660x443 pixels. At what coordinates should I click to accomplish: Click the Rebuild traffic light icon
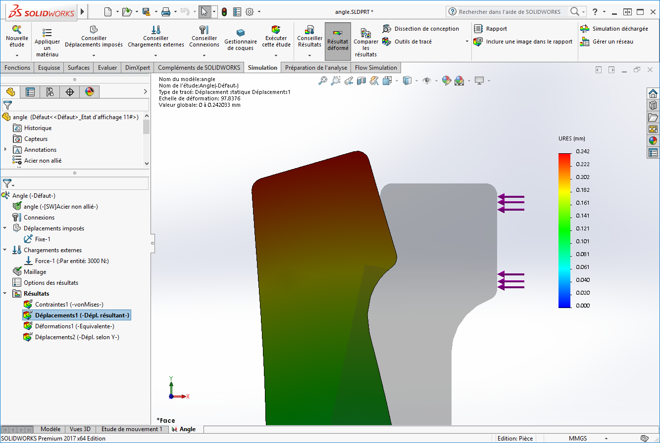coord(224,12)
